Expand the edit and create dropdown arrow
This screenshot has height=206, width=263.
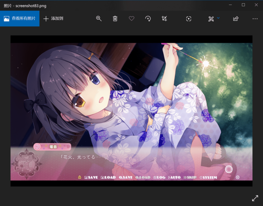coord(218,18)
